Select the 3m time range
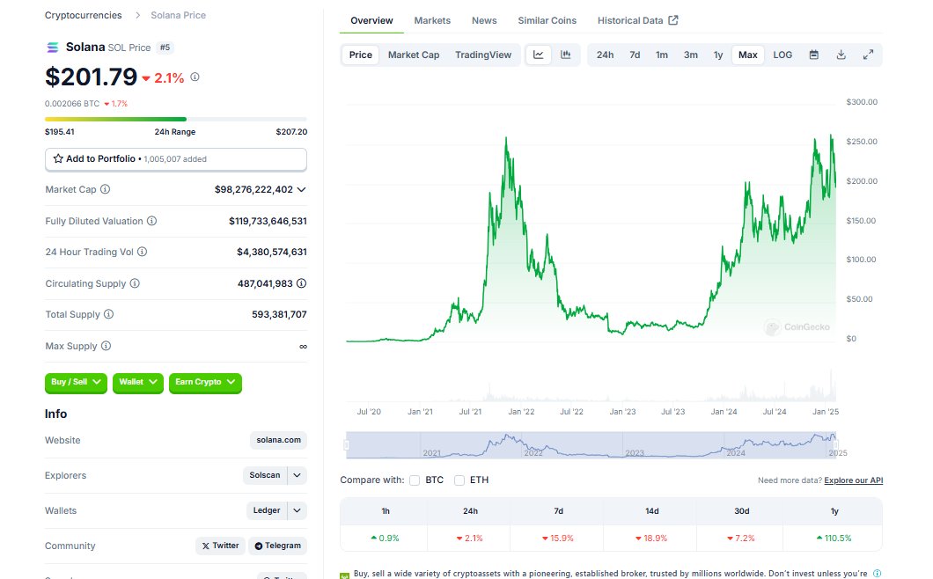This screenshot has height=579, width=933. click(691, 55)
